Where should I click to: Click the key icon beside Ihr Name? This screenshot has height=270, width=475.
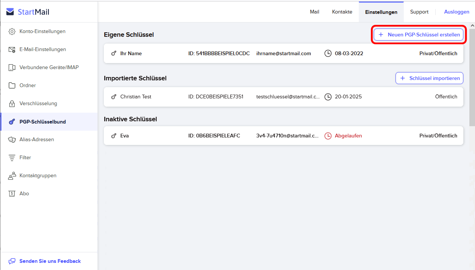114,54
